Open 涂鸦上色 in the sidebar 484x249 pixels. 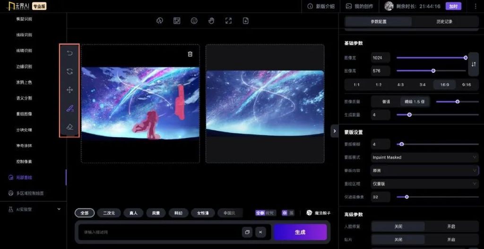24,82
